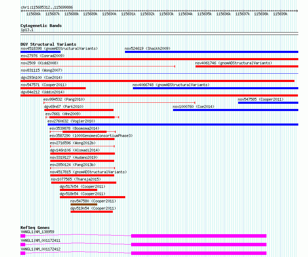This screenshot has height=257, width=308.
Task: Click the 115699k ruler position
Action: pyautogui.click(x=280, y=14)
